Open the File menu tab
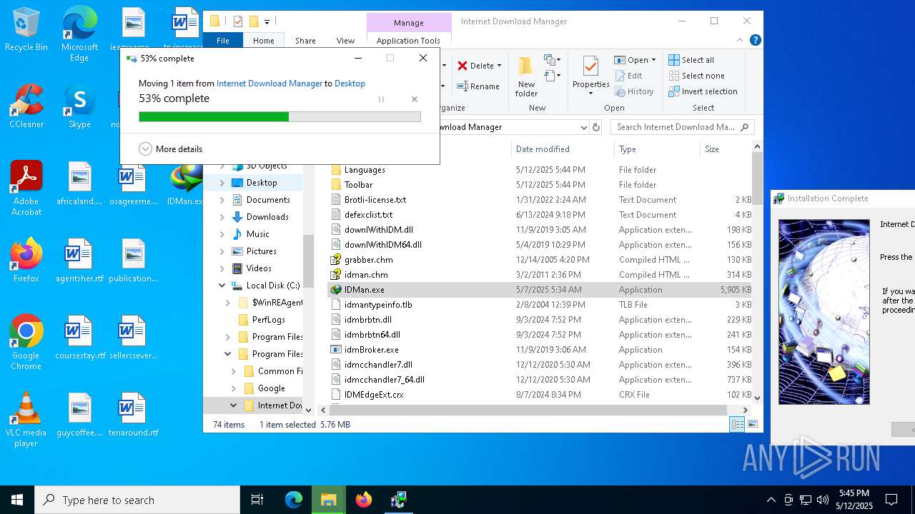The height and width of the screenshot is (514, 915). (x=223, y=41)
